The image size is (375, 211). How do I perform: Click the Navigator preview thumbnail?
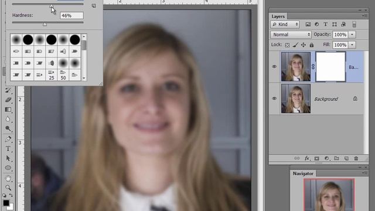tap(329, 195)
